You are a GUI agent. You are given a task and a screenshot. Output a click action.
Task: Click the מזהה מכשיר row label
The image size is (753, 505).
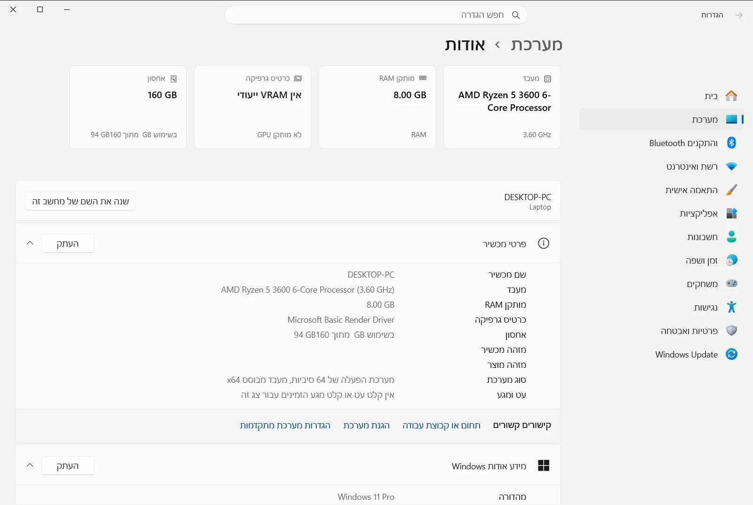coord(504,350)
